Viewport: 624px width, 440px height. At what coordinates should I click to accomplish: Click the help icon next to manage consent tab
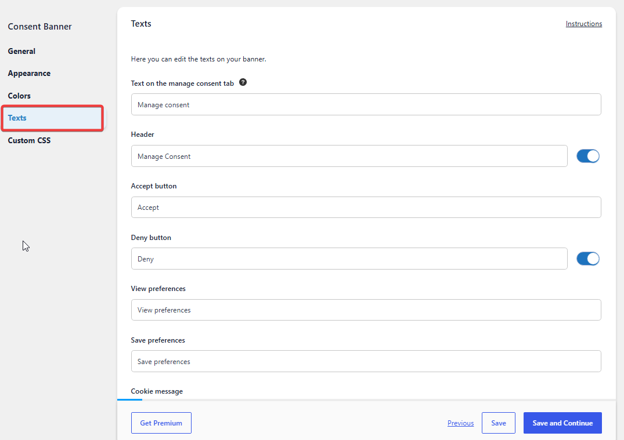243,82
